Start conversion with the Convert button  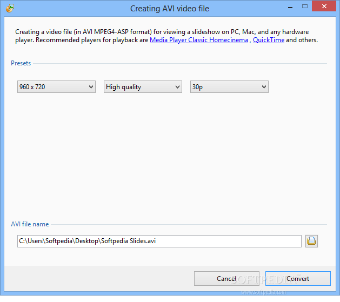pyautogui.click(x=298, y=279)
